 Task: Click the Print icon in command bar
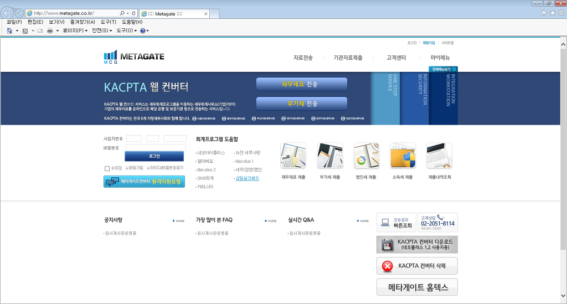point(50,30)
